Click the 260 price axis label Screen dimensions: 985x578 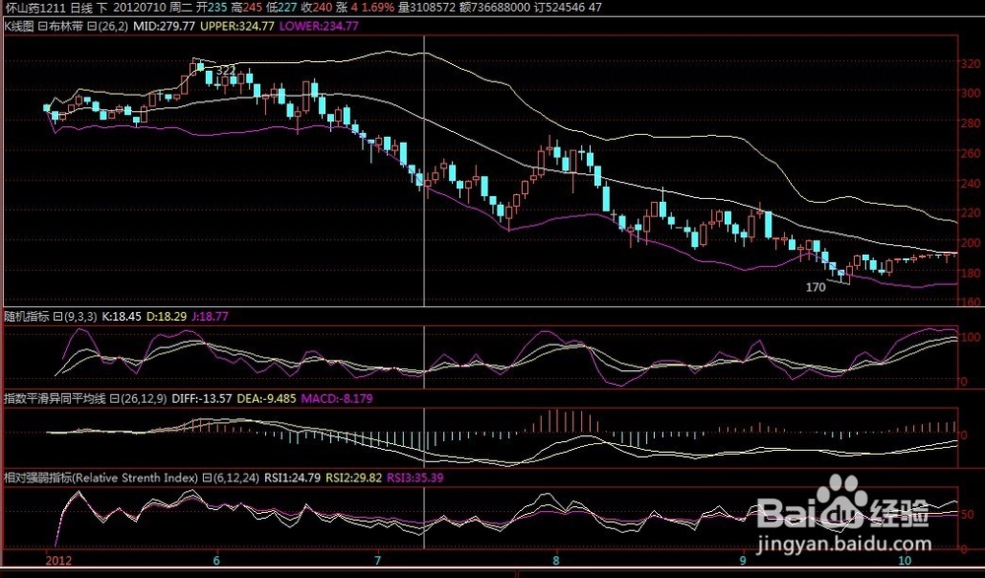970,153
